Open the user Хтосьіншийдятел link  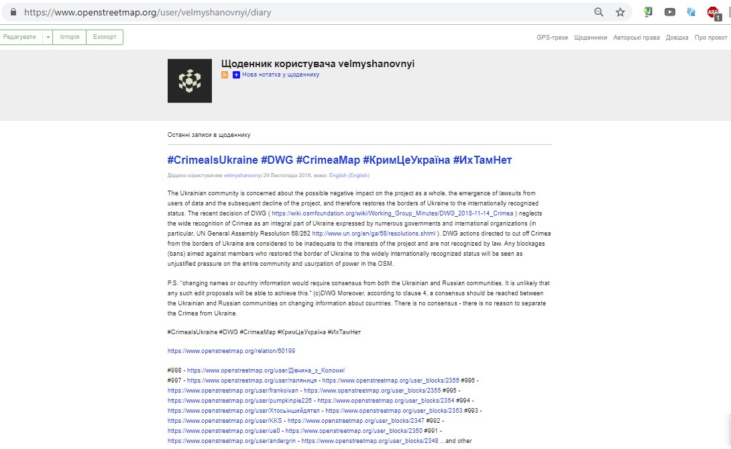[x=243, y=411]
